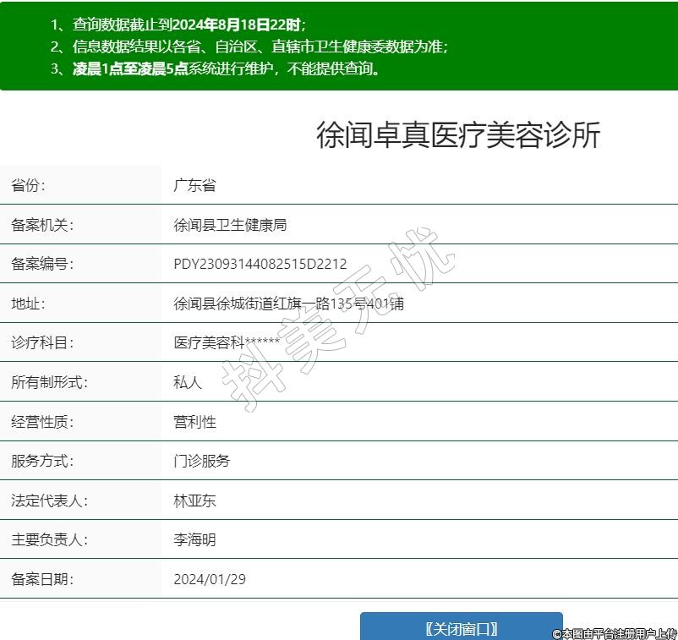Click the second notice line about 卫生健康委数据
Viewport: 678px width, 640px height.
[x=249, y=46]
